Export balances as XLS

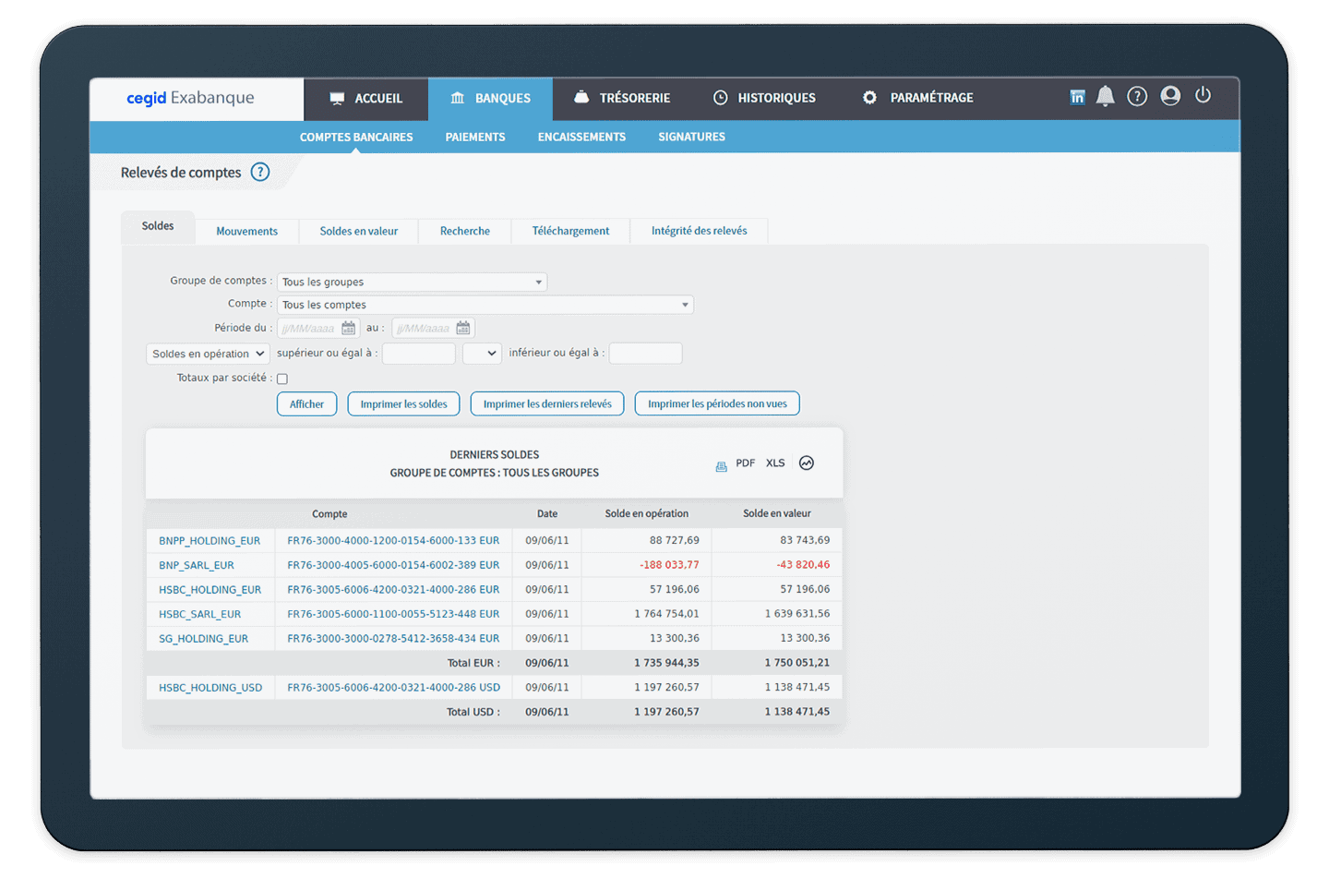coord(775,463)
